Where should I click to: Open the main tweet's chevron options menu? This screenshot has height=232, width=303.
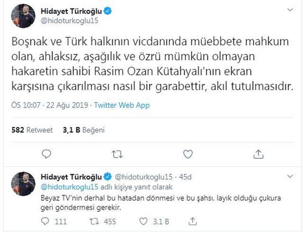coord(290,9)
